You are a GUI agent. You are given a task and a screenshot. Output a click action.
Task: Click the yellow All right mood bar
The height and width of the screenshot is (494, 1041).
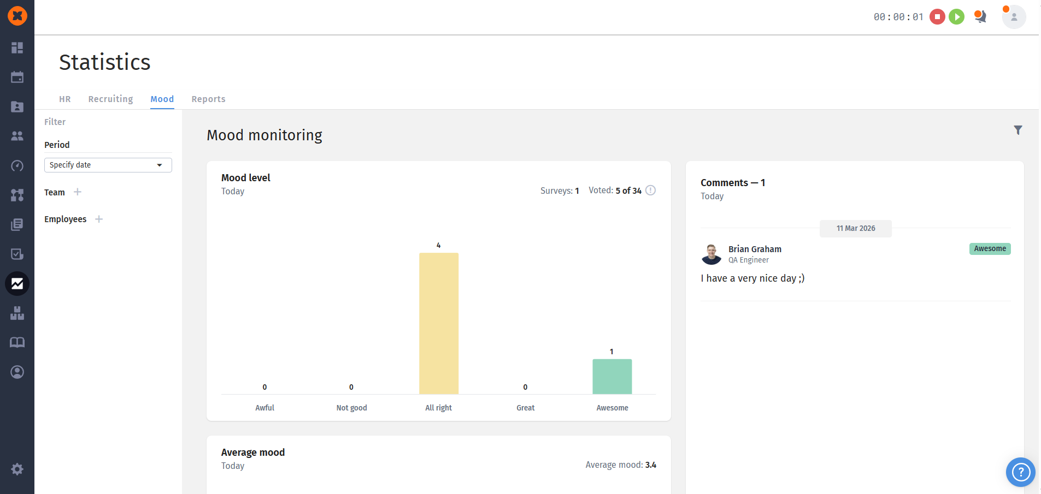click(438, 323)
